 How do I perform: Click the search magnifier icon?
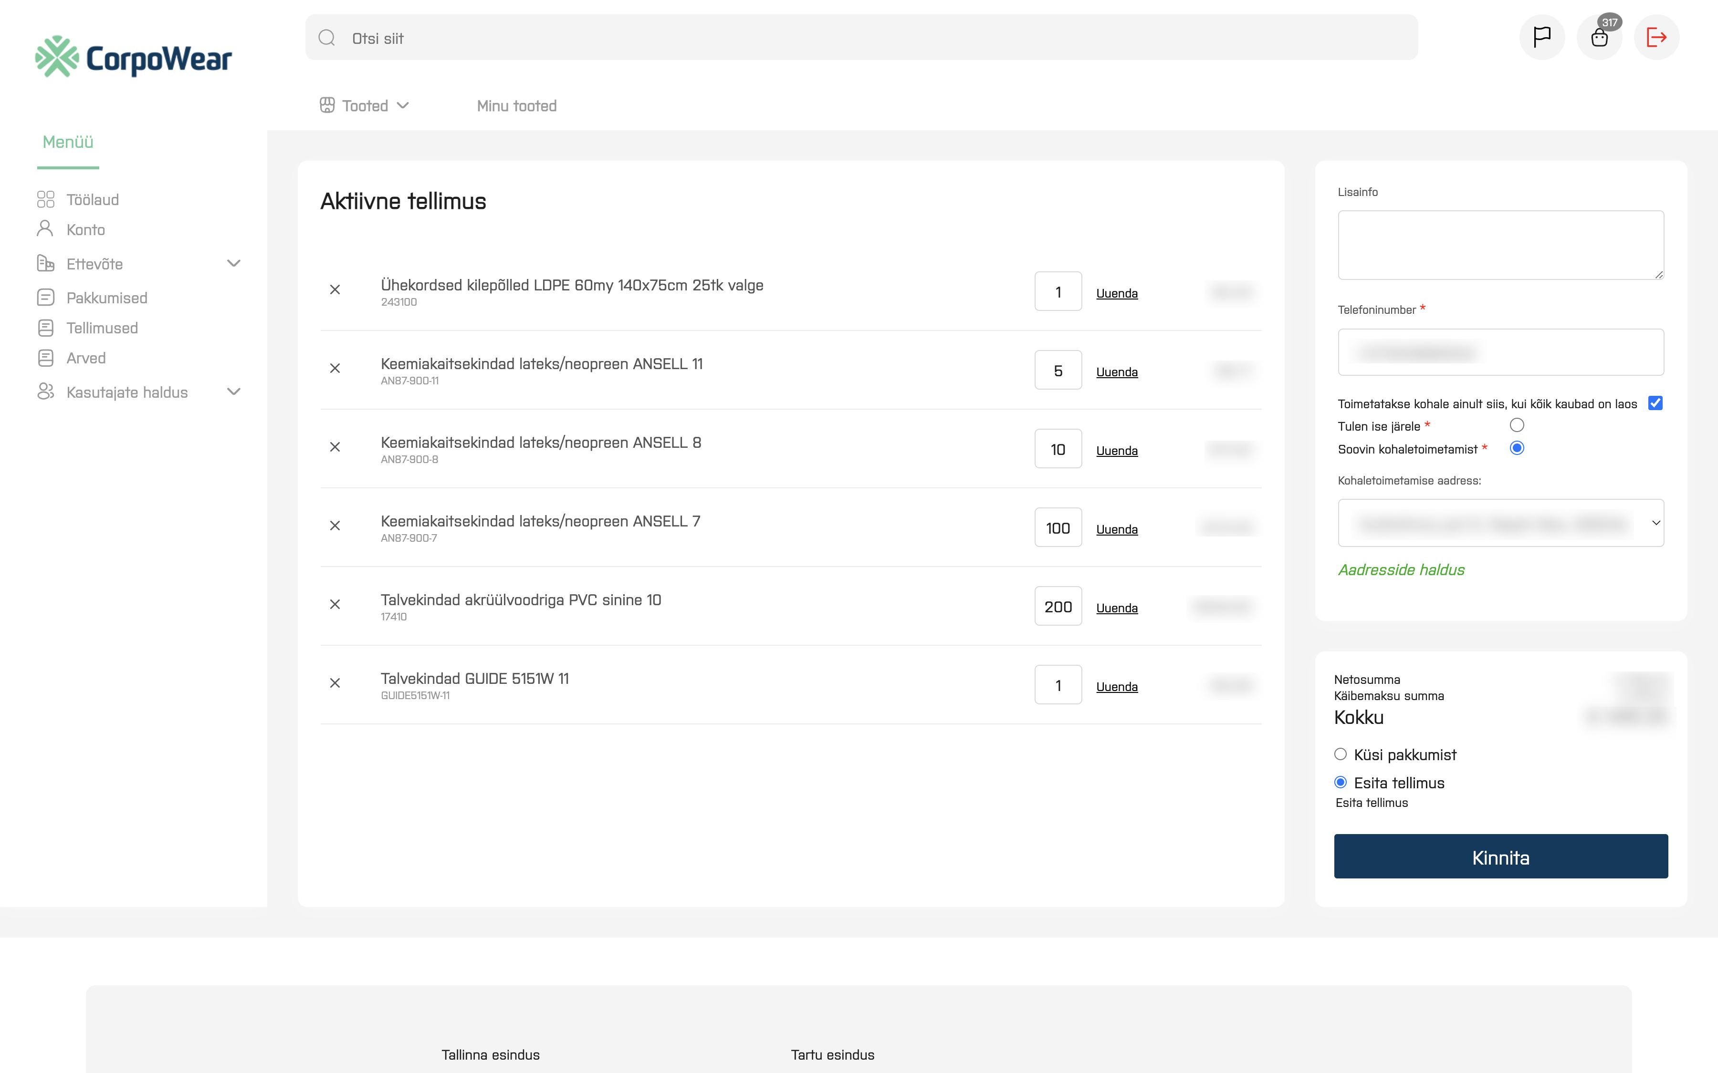(x=326, y=38)
